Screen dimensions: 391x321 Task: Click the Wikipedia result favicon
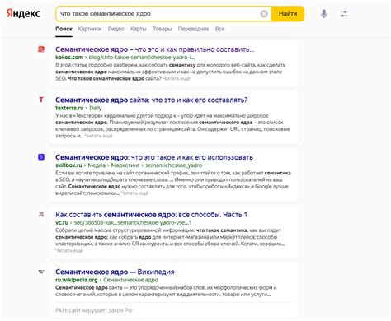(41, 272)
